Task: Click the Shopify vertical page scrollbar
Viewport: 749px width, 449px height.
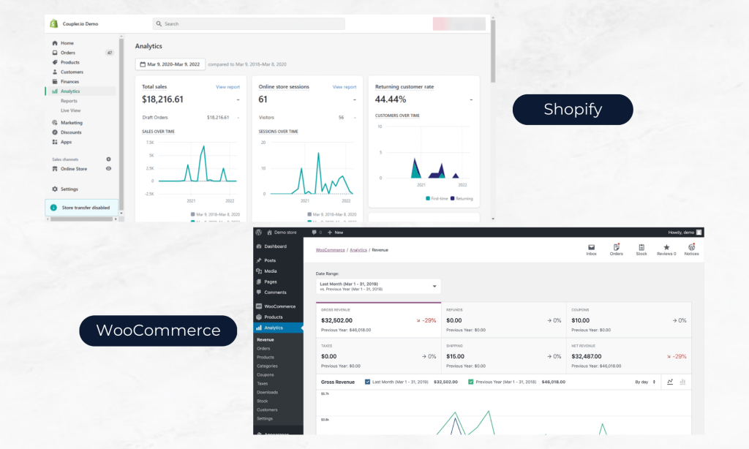Action: click(x=493, y=51)
